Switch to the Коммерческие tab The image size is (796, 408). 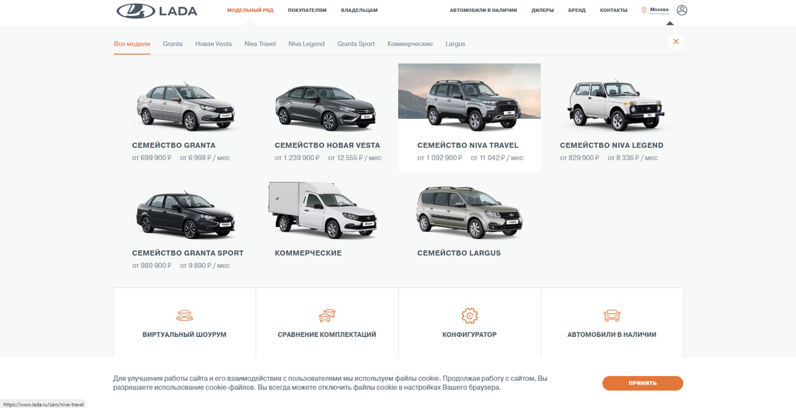pos(410,44)
